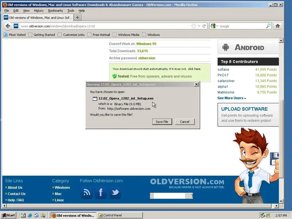Click Cancel in the download dialog

184,121
